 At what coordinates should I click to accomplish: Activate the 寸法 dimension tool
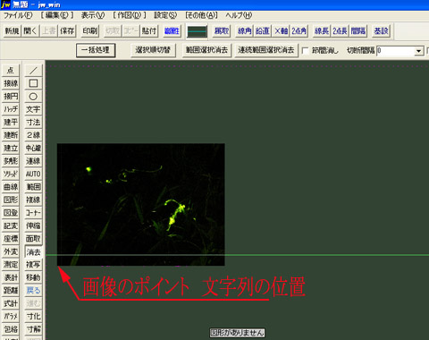click(x=33, y=122)
